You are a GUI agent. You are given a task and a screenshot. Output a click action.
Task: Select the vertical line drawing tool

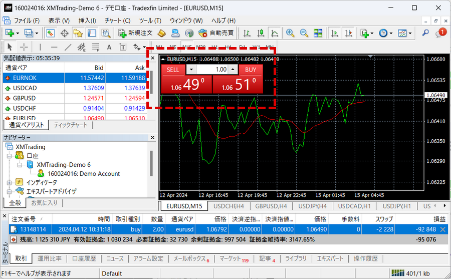coord(40,47)
